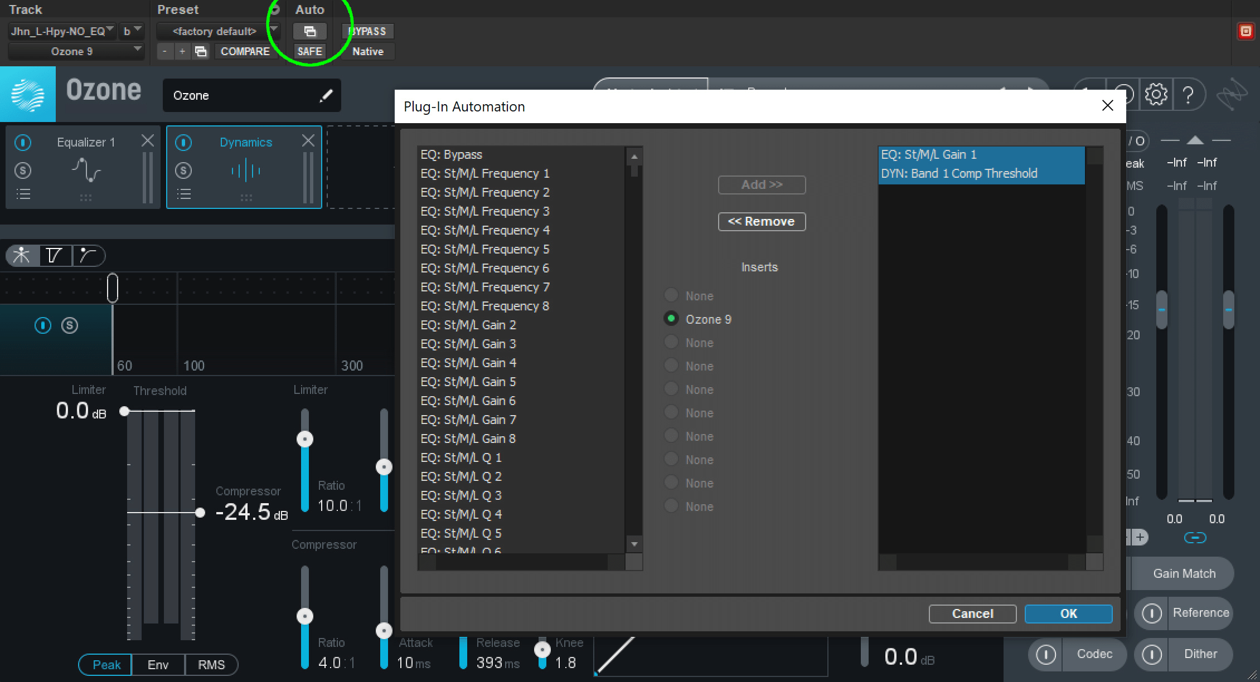Toggle Dynamics module power
Screen dimensions: 1260x682
[183, 143]
